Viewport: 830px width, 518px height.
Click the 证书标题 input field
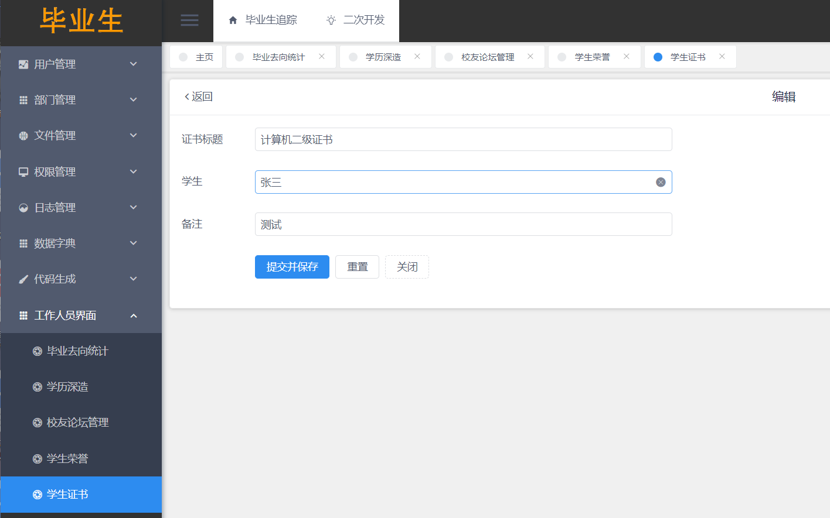click(463, 140)
